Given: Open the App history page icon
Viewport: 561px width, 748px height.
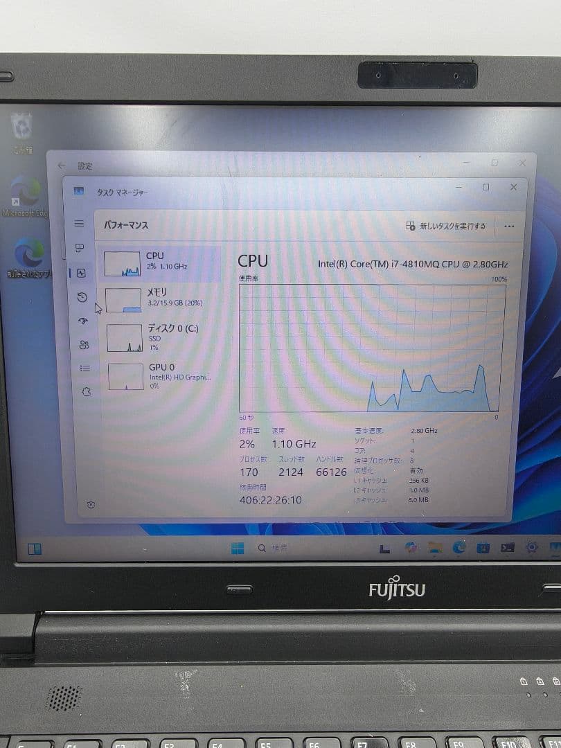Looking at the screenshot, I should (x=82, y=297).
